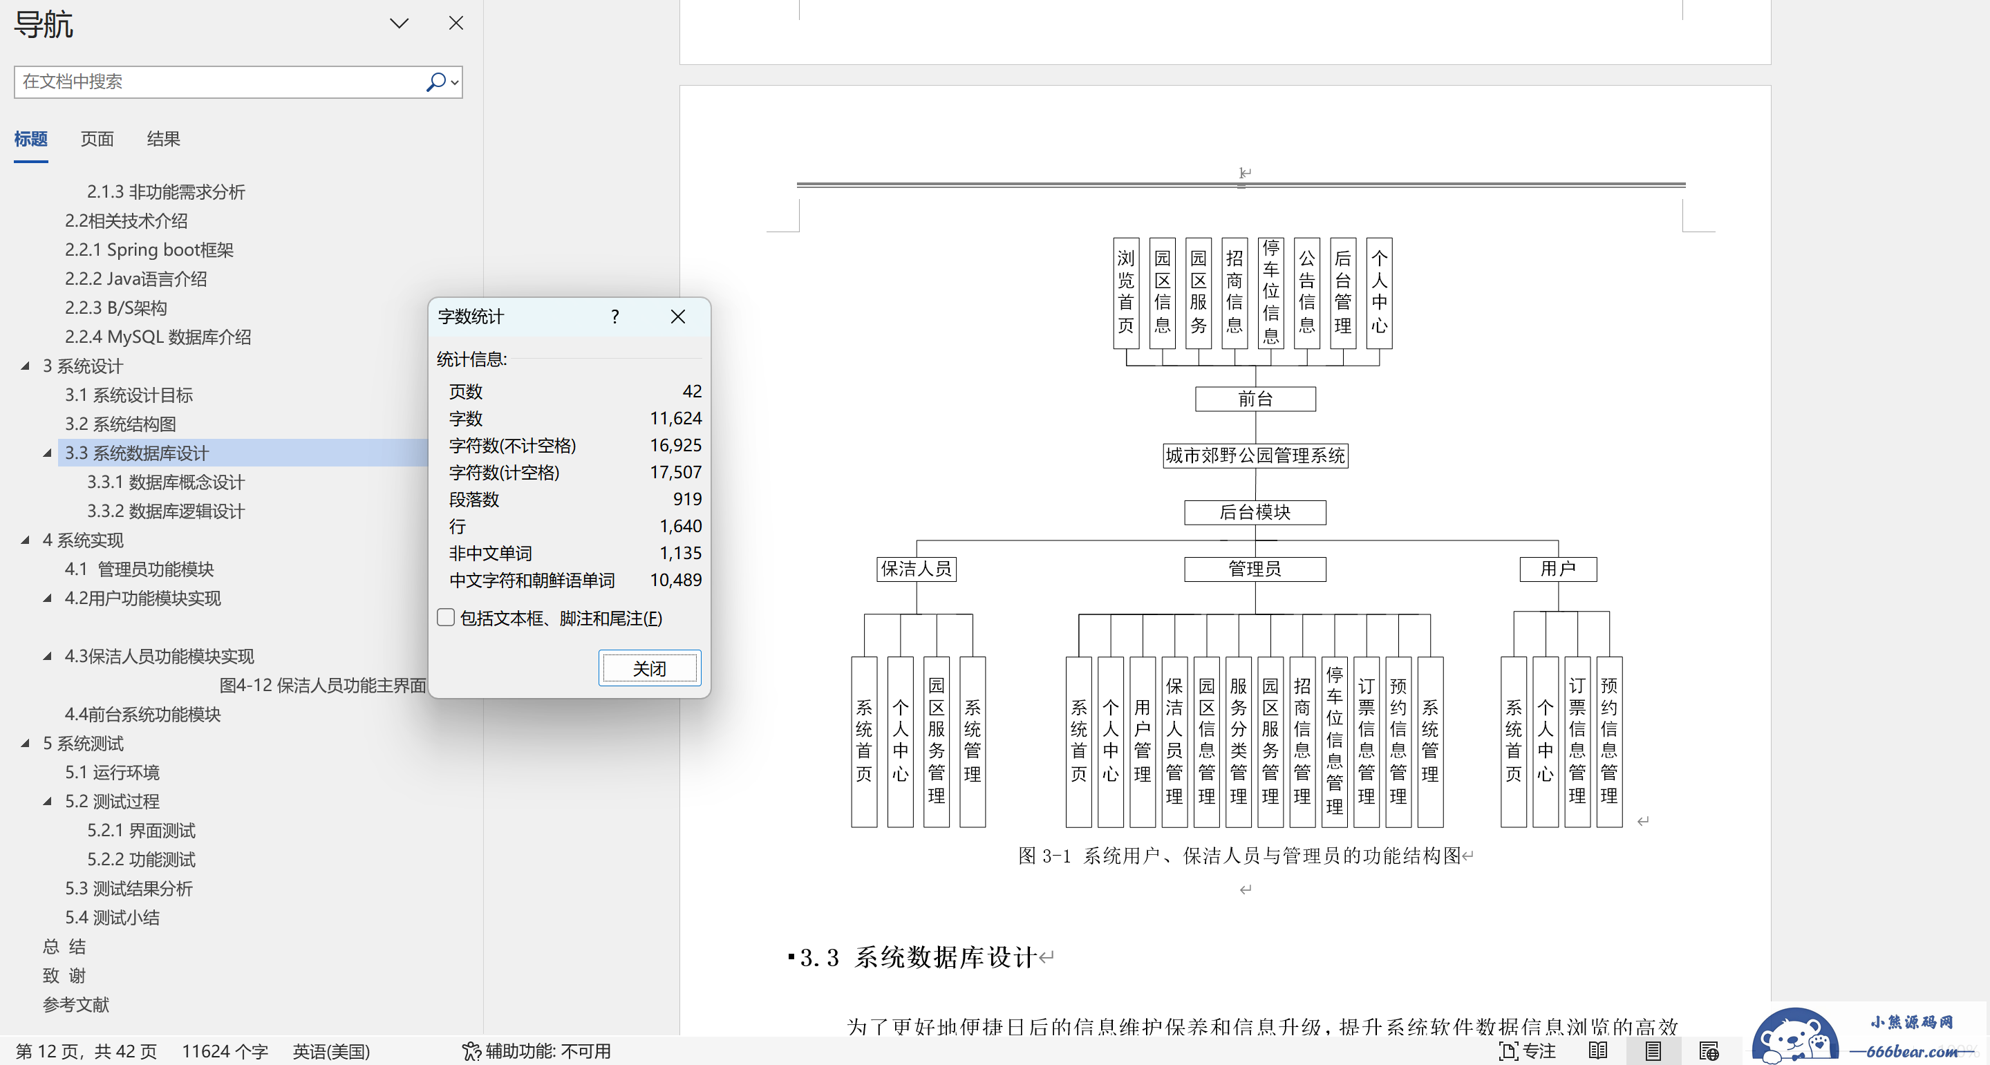Collapse the 3 系统设计 heading

click(26, 366)
